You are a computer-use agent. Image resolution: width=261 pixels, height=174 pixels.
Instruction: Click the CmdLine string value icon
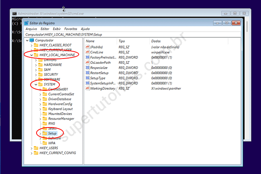[88, 52]
